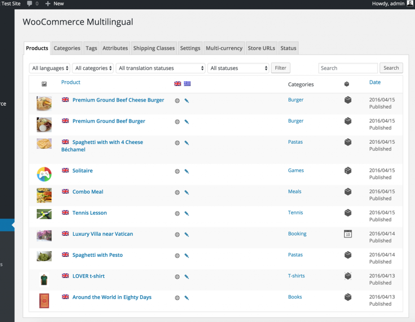
Task: Open the Tennis Lesson product link
Action: (90, 213)
